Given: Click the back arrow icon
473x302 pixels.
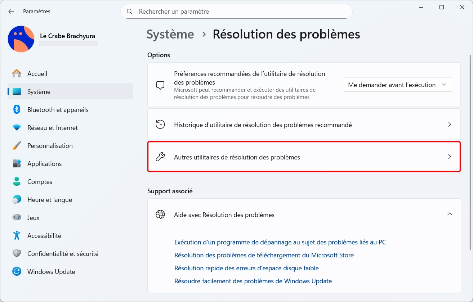Looking at the screenshot, I should [11, 12].
